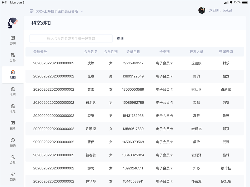Click consultant name 伊旭娅

pyautogui.click(x=226, y=181)
